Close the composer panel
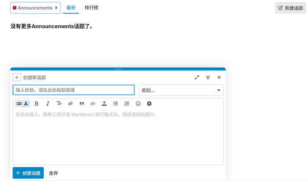Image resolution: width=308 pixels, height=181 pixels. coord(219,78)
